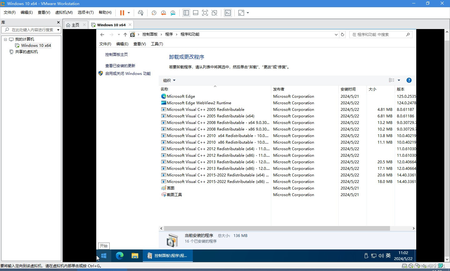The width and height of the screenshot is (450, 271).
Task: Open the guest 查看(V) menu in Control Panel
Action: pos(139,44)
